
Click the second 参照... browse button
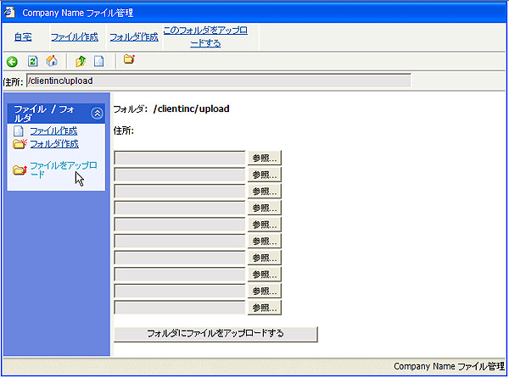[265, 175]
